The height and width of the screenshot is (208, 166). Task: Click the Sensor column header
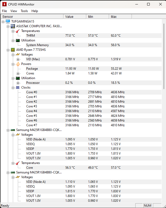(32, 17)
